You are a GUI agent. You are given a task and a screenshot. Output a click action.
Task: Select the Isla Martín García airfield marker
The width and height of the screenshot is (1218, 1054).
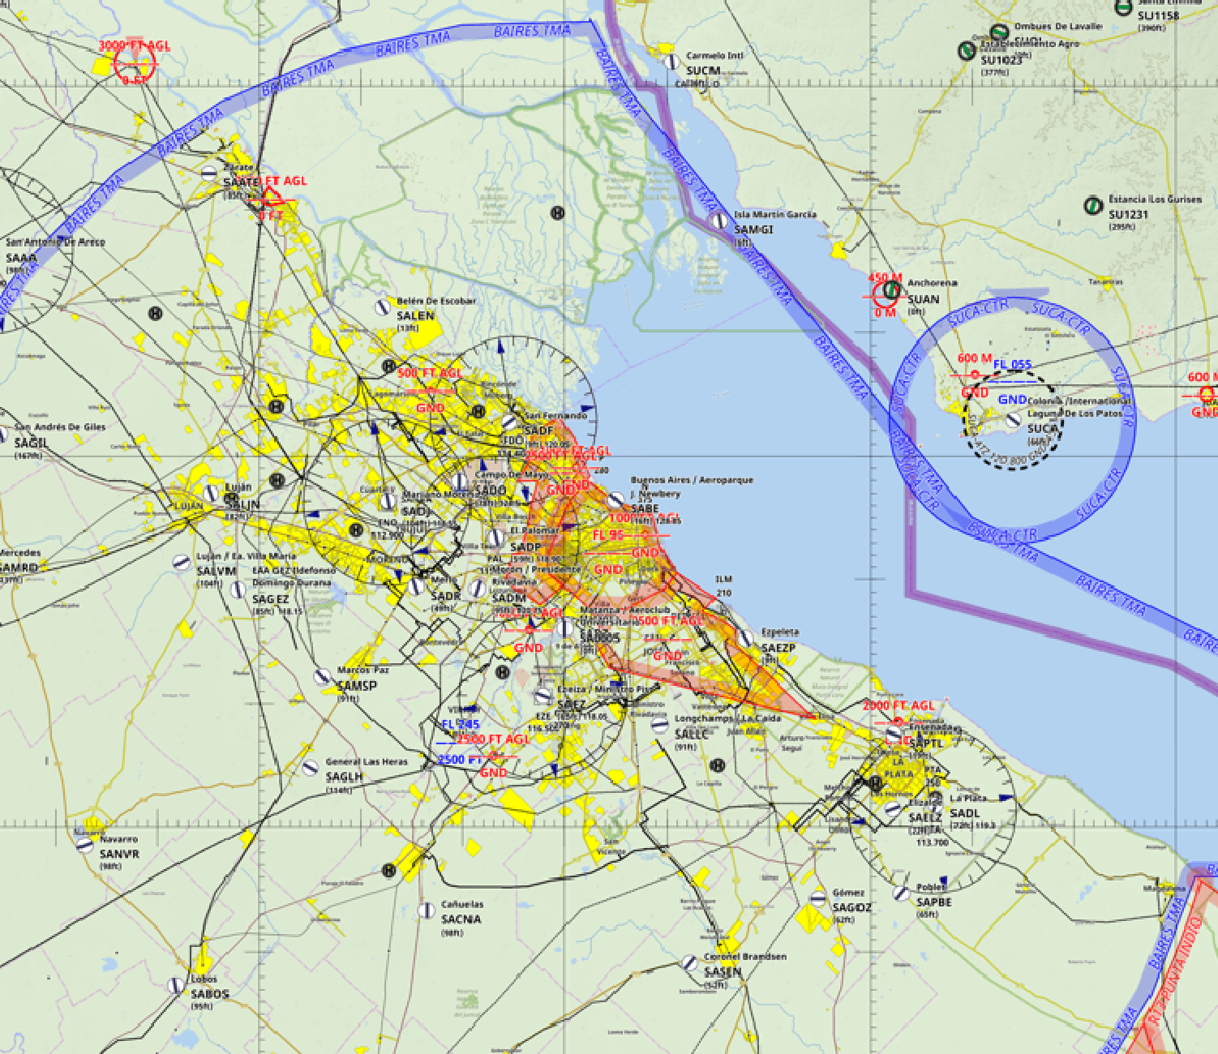click(718, 220)
